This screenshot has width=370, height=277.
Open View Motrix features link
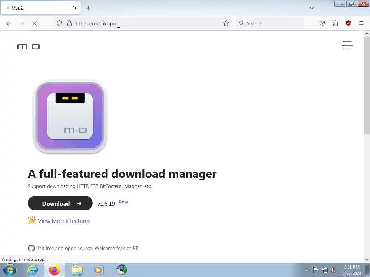coord(64,221)
